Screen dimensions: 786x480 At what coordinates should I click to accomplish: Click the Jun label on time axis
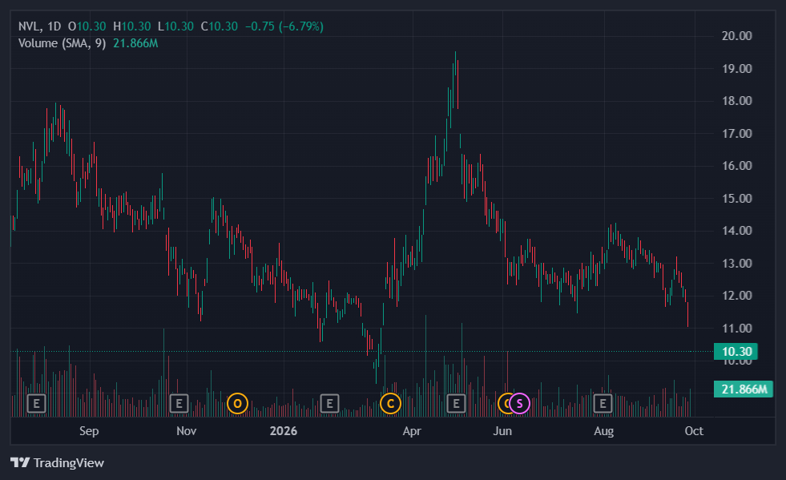point(502,431)
